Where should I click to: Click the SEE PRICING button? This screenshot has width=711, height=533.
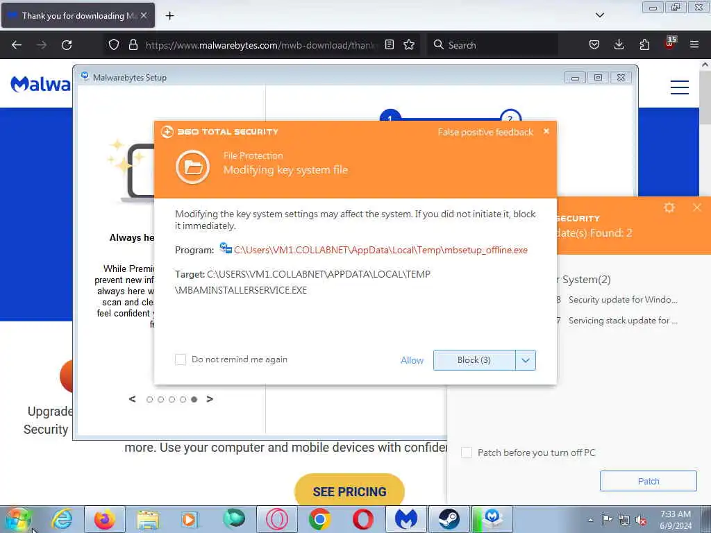[x=349, y=491]
